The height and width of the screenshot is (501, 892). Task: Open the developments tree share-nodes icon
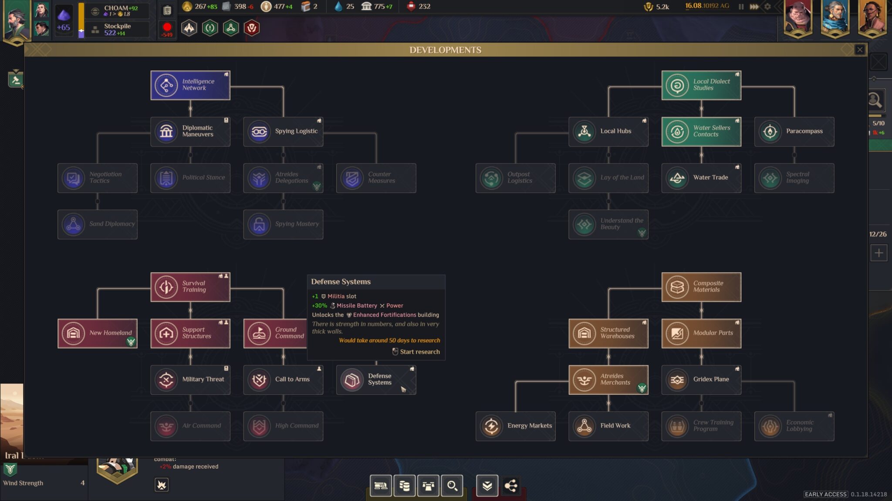[x=511, y=485]
